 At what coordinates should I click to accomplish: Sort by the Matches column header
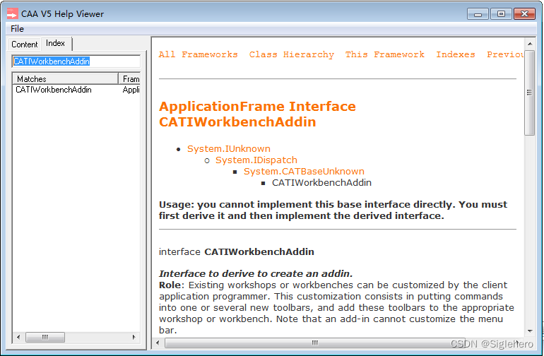coord(65,79)
